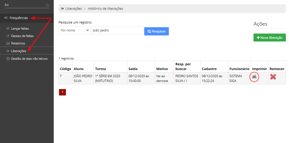This screenshot has height=143, width=289.
Task: Select page 1 in pagination
Action: 62,92
